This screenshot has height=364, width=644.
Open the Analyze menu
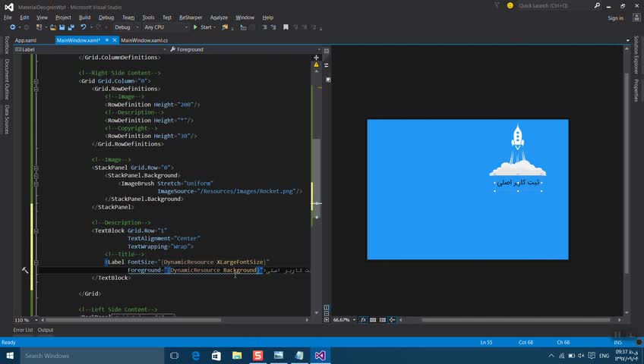(x=219, y=17)
